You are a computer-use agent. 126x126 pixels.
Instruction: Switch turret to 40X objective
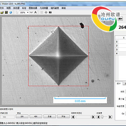pyautogui.click(x=36, y=117)
